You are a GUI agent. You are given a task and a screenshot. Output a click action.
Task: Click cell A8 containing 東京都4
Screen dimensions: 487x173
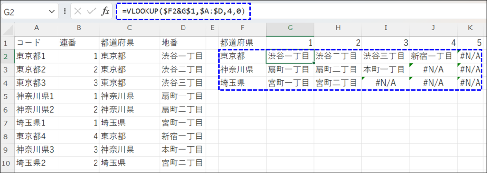tap(36, 136)
